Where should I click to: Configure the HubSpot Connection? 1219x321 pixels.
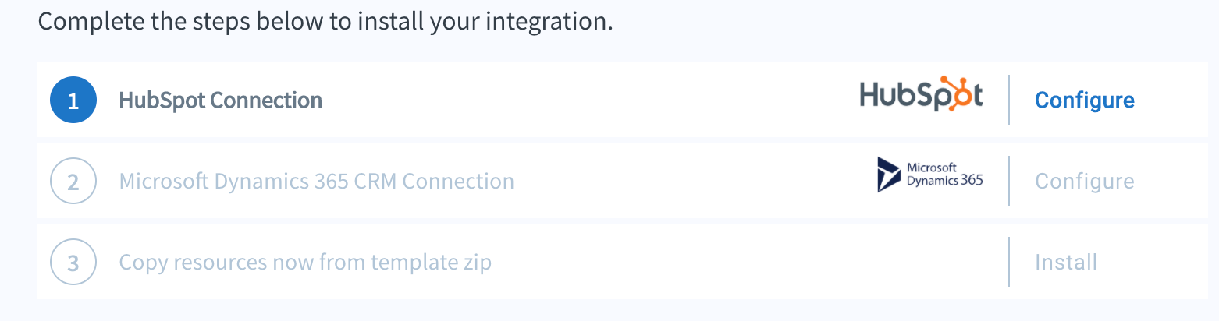1084,100
